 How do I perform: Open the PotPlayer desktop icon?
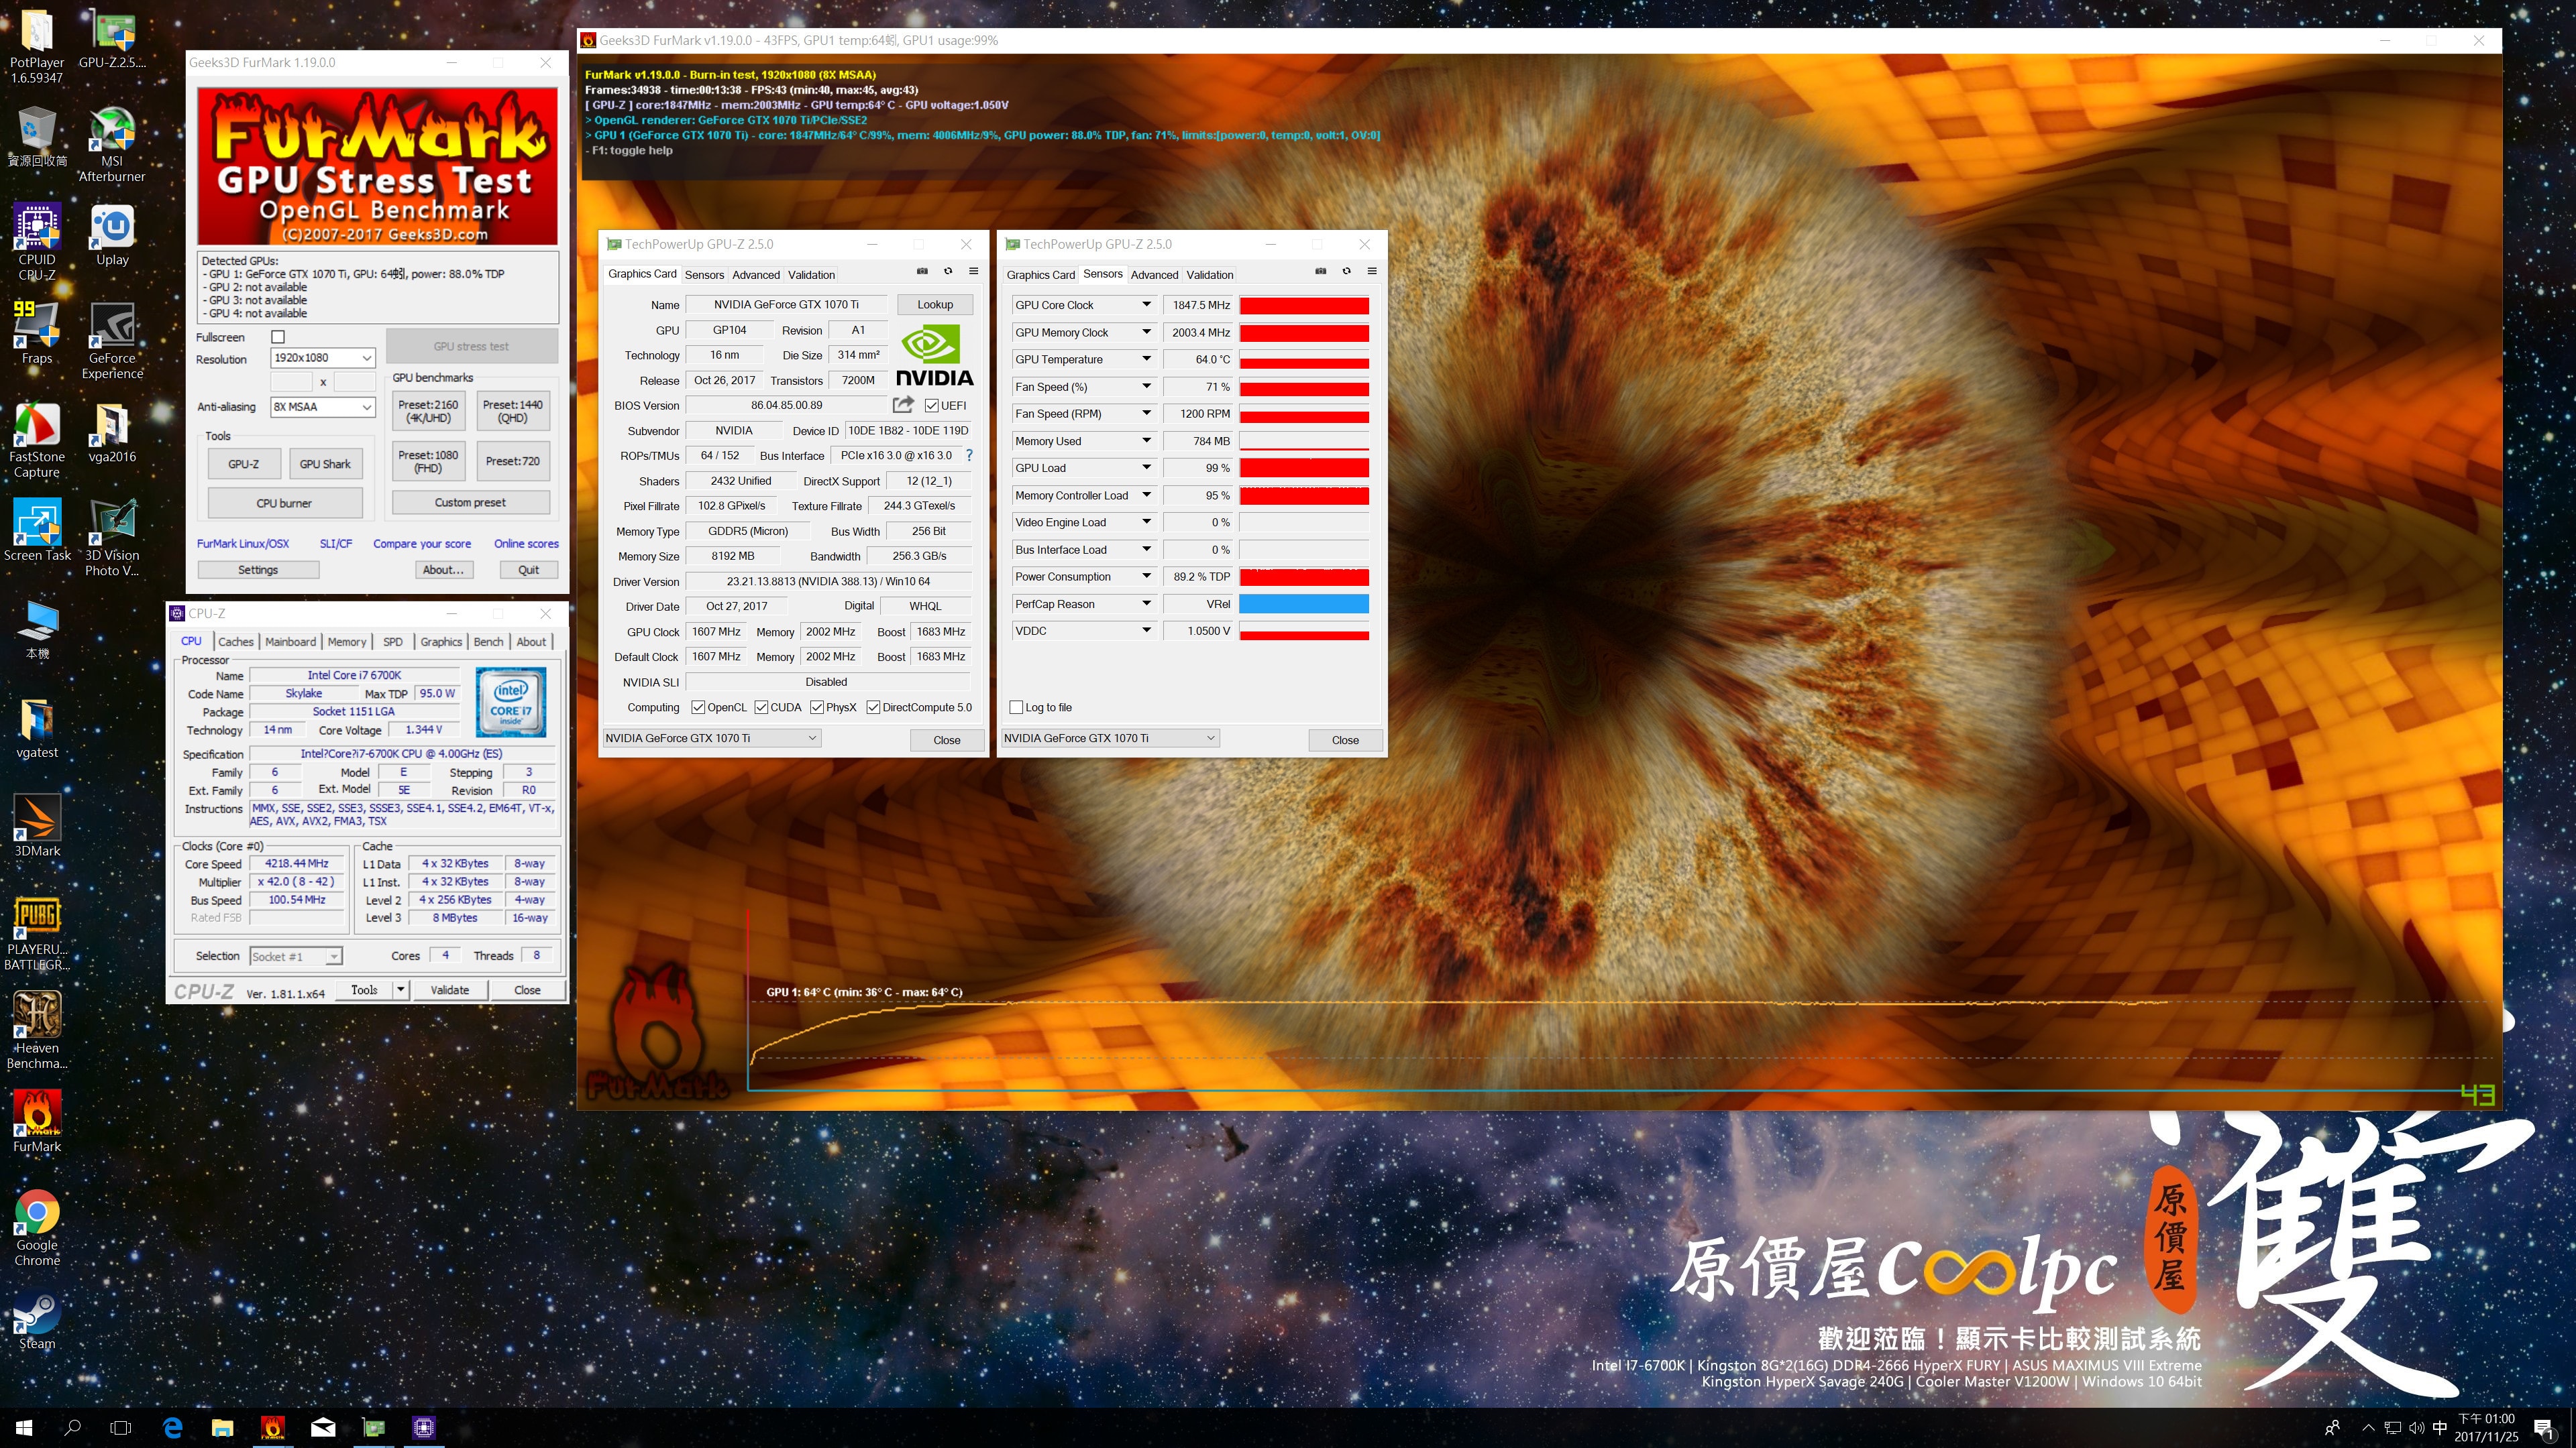pos(37,46)
